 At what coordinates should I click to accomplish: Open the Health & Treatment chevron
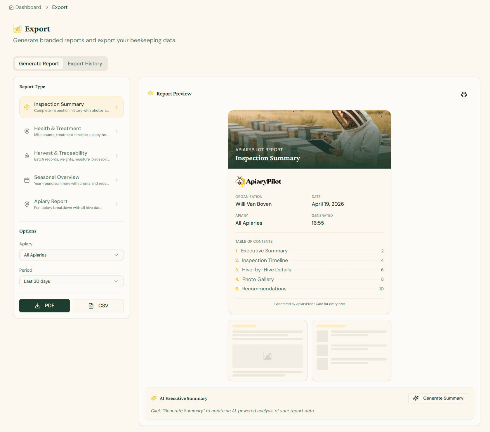(x=117, y=131)
